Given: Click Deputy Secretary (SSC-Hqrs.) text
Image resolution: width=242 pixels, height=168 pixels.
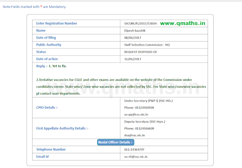Looking at the screenshot, I should coord(144,122).
